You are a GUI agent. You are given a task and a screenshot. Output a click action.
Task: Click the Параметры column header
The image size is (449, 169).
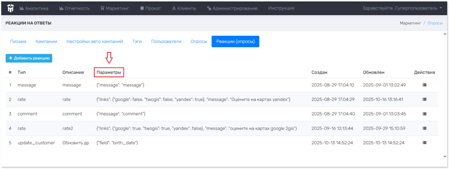pyautogui.click(x=109, y=72)
